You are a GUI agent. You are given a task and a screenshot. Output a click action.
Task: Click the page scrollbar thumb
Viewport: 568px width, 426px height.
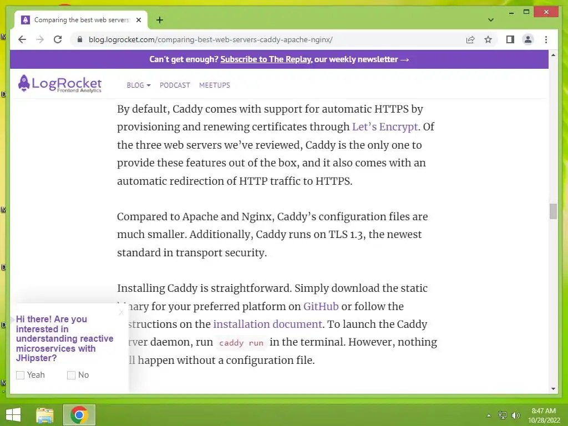point(553,211)
